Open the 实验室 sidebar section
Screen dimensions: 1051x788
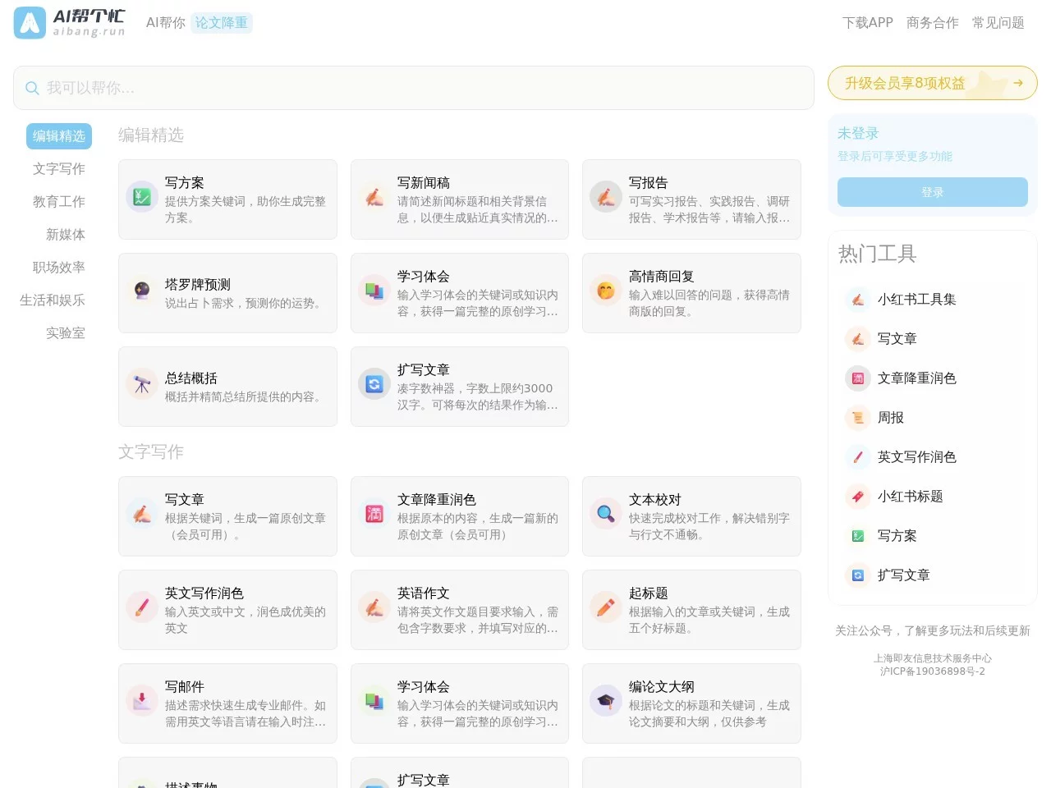point(65,332)
